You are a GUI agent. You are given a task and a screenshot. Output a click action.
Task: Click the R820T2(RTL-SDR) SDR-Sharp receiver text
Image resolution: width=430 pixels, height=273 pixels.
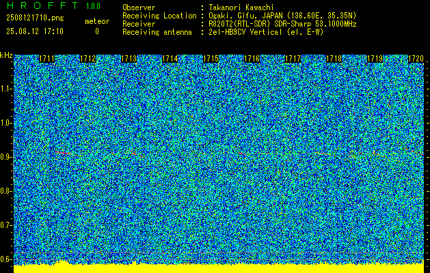pyautogui.click(x=282, y=24)
